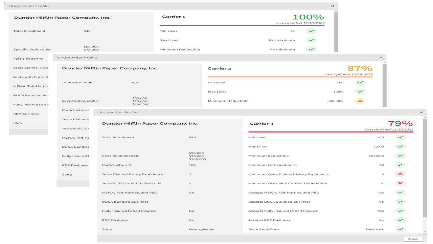This screenshot has height=244, width=433.
Task: Click Total Enrollment value 604
Action: click(135, 82)
